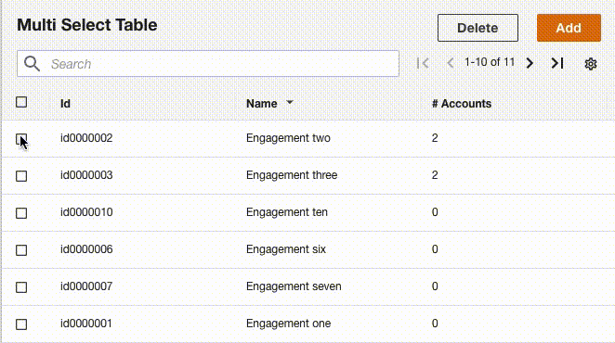Delete the selected rows

[x=478, y=28]
